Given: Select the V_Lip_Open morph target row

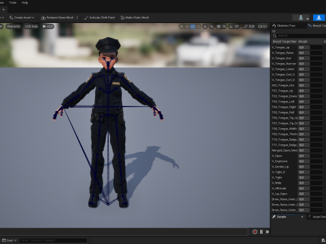Looking at the screenshot, I should (x=280, y=194).
